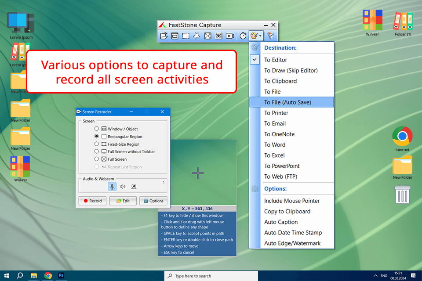The height and width of the screenshot is (281, 422).
Task: Choose Capture Freehand Region star icon
Action: point(196,36)
